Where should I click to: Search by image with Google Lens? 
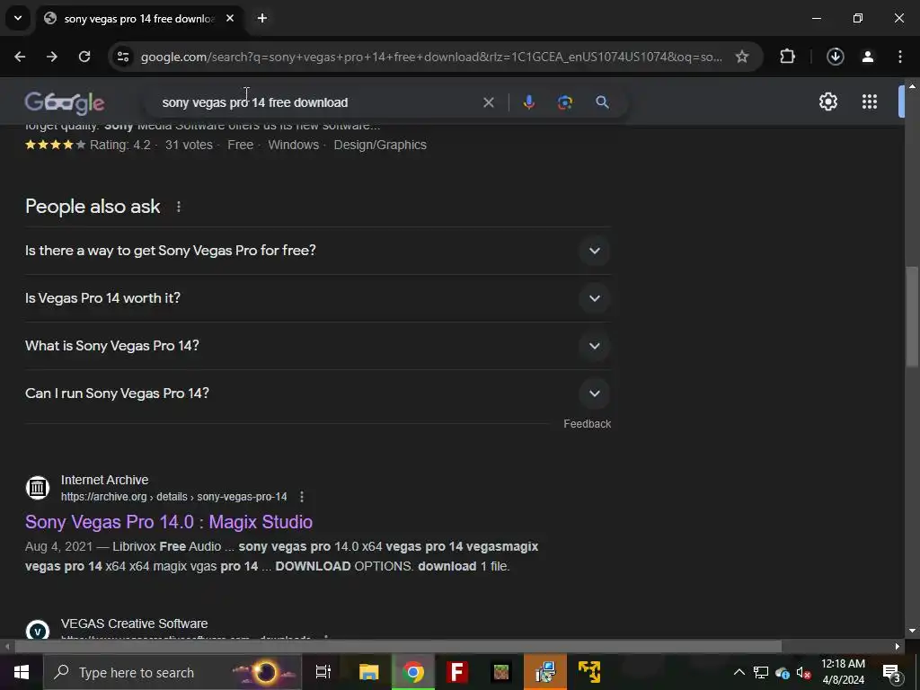pyautogui.click(x=565, y=102)
